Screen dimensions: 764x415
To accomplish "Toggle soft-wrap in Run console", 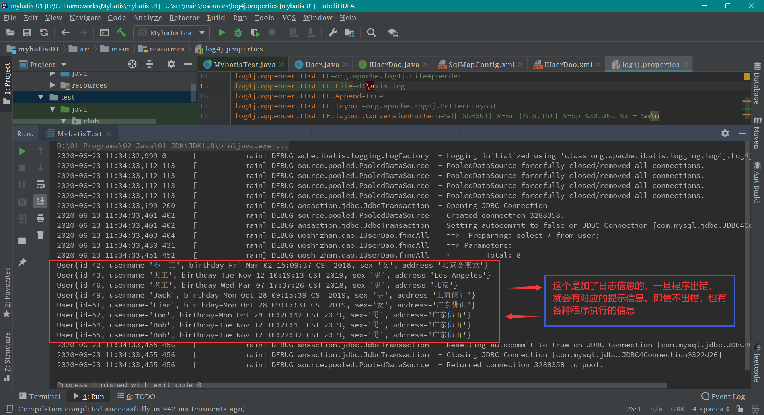I will tap(40, 184).
